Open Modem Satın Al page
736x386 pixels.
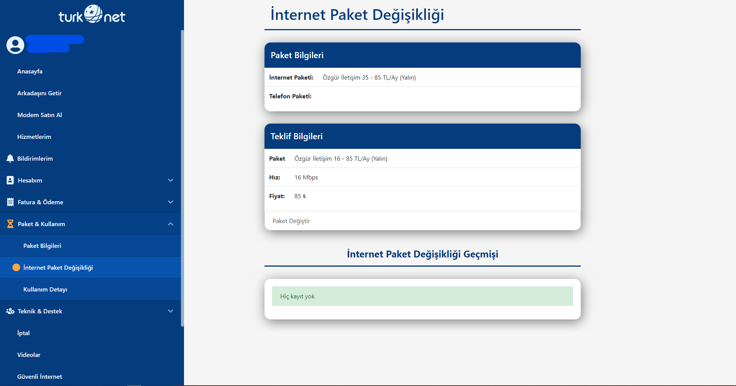[39, 115]
